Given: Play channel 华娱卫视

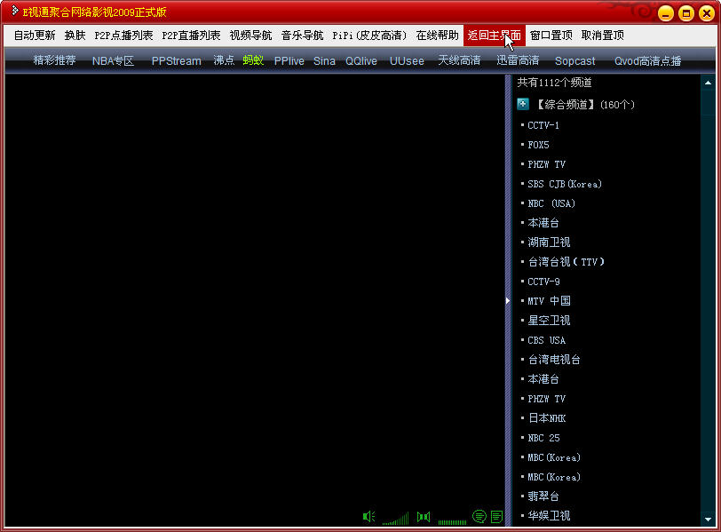Looking at the screenshot, I should click(x=549, y=516).
